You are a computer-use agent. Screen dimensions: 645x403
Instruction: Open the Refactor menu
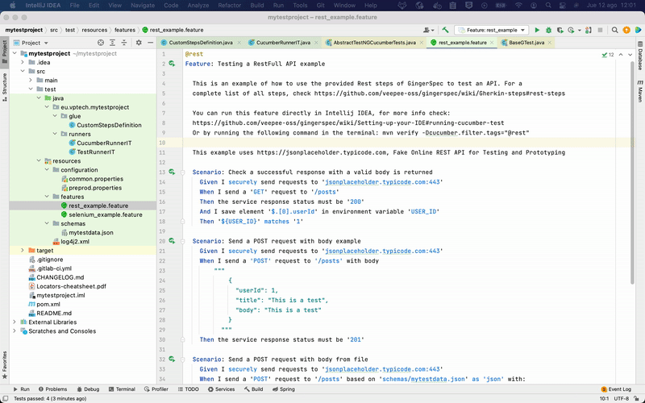230,6
